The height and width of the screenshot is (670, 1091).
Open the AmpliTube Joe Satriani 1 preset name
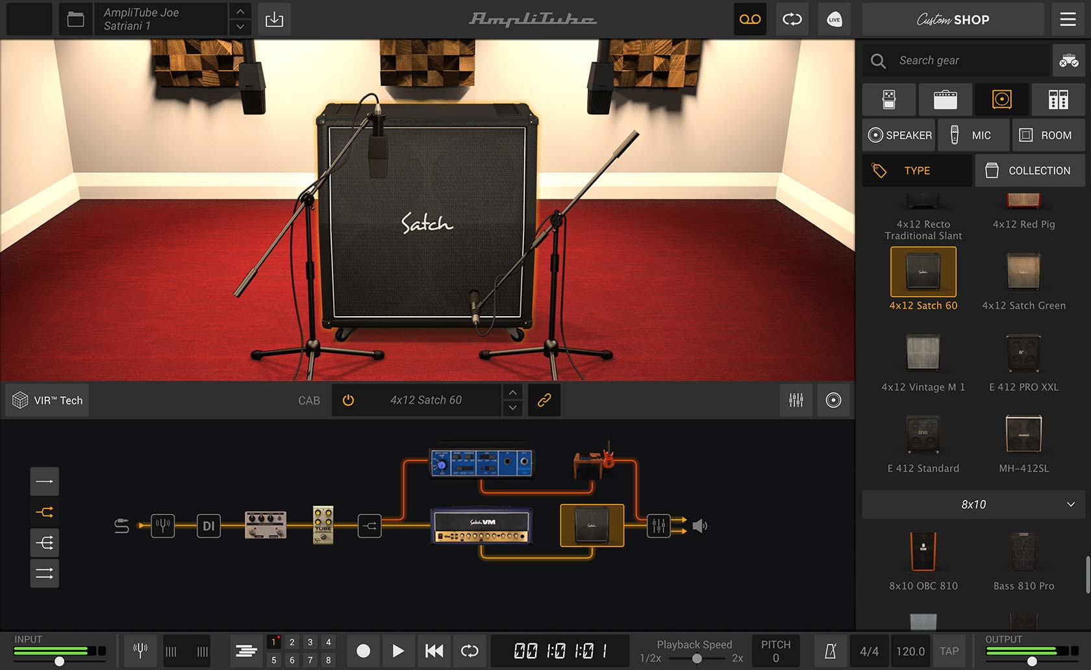pyautogui.click(x=161, y=19)
